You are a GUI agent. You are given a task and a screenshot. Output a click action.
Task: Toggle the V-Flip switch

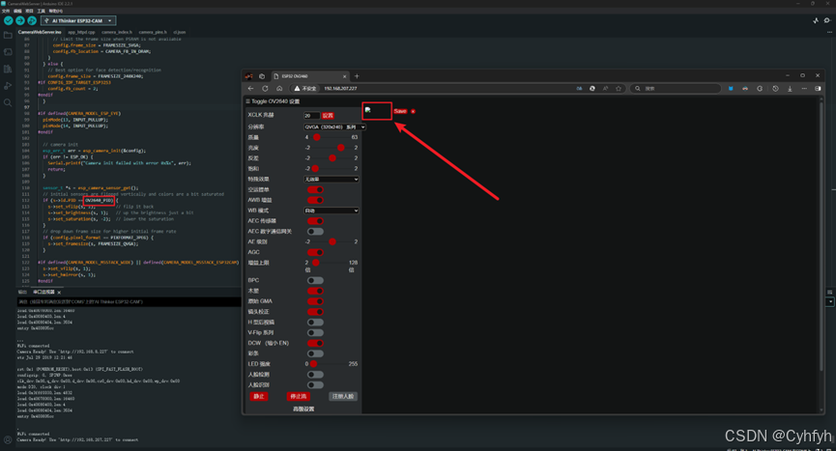(315, 333)
